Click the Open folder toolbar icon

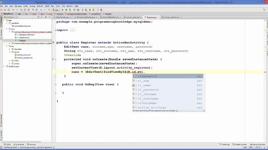[x=2, y=10]
